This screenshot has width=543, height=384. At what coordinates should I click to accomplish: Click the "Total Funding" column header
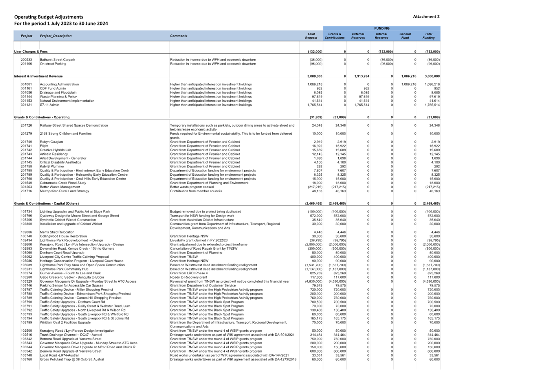click(429, 36)
